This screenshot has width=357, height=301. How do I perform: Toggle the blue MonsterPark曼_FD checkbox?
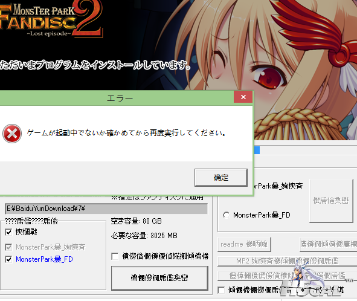[x=8, y=259]
